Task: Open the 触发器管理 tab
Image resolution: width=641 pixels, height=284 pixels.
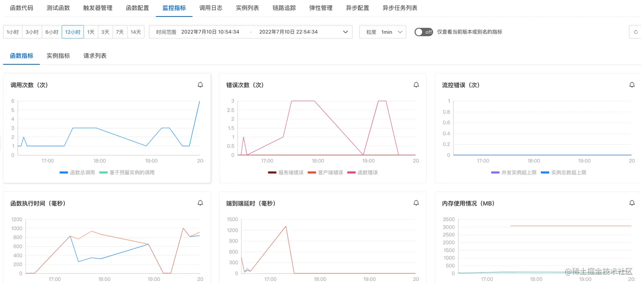Action: [98, 8]
